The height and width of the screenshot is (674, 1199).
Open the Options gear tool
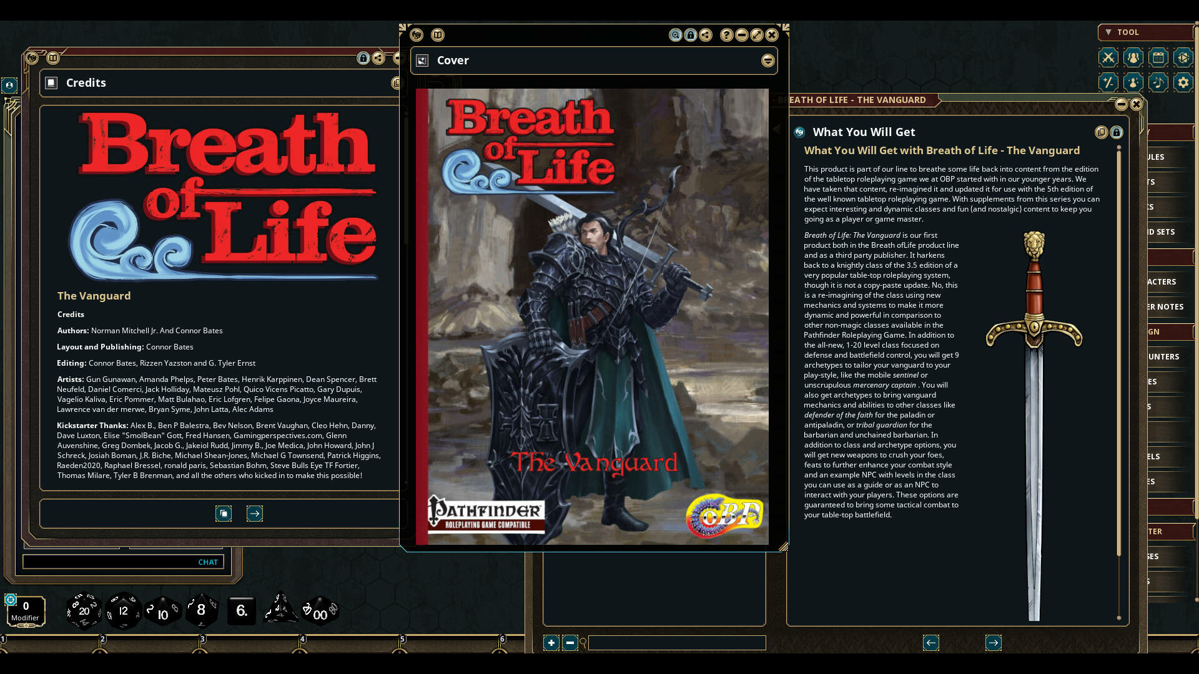pyautogui.click(x=1183, y=82)
